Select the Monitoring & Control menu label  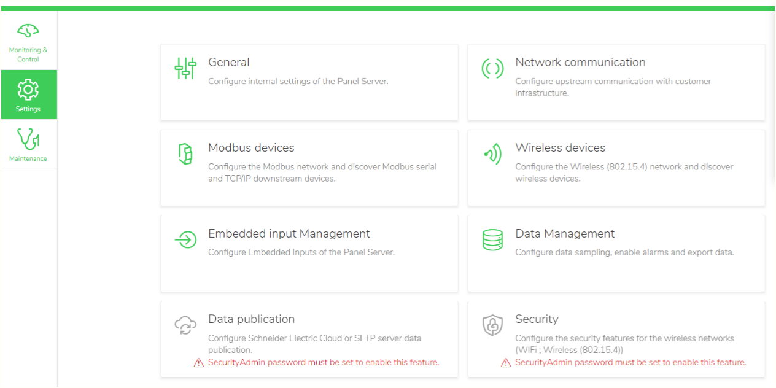[28, 55]
